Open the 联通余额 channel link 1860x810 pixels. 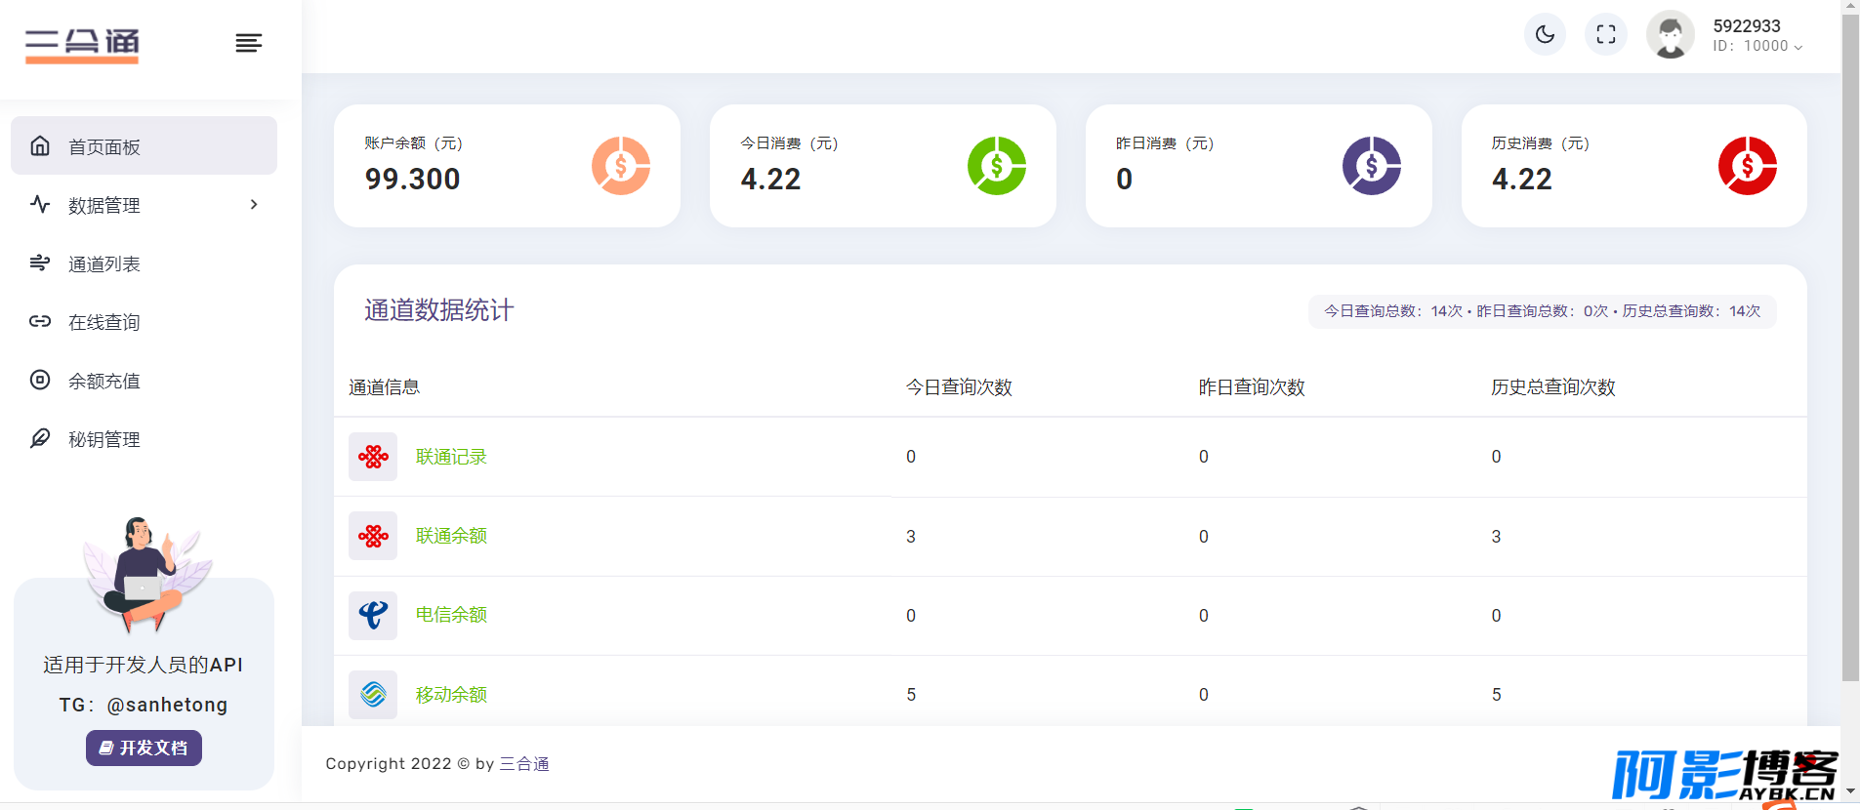[x=451, y=536]
